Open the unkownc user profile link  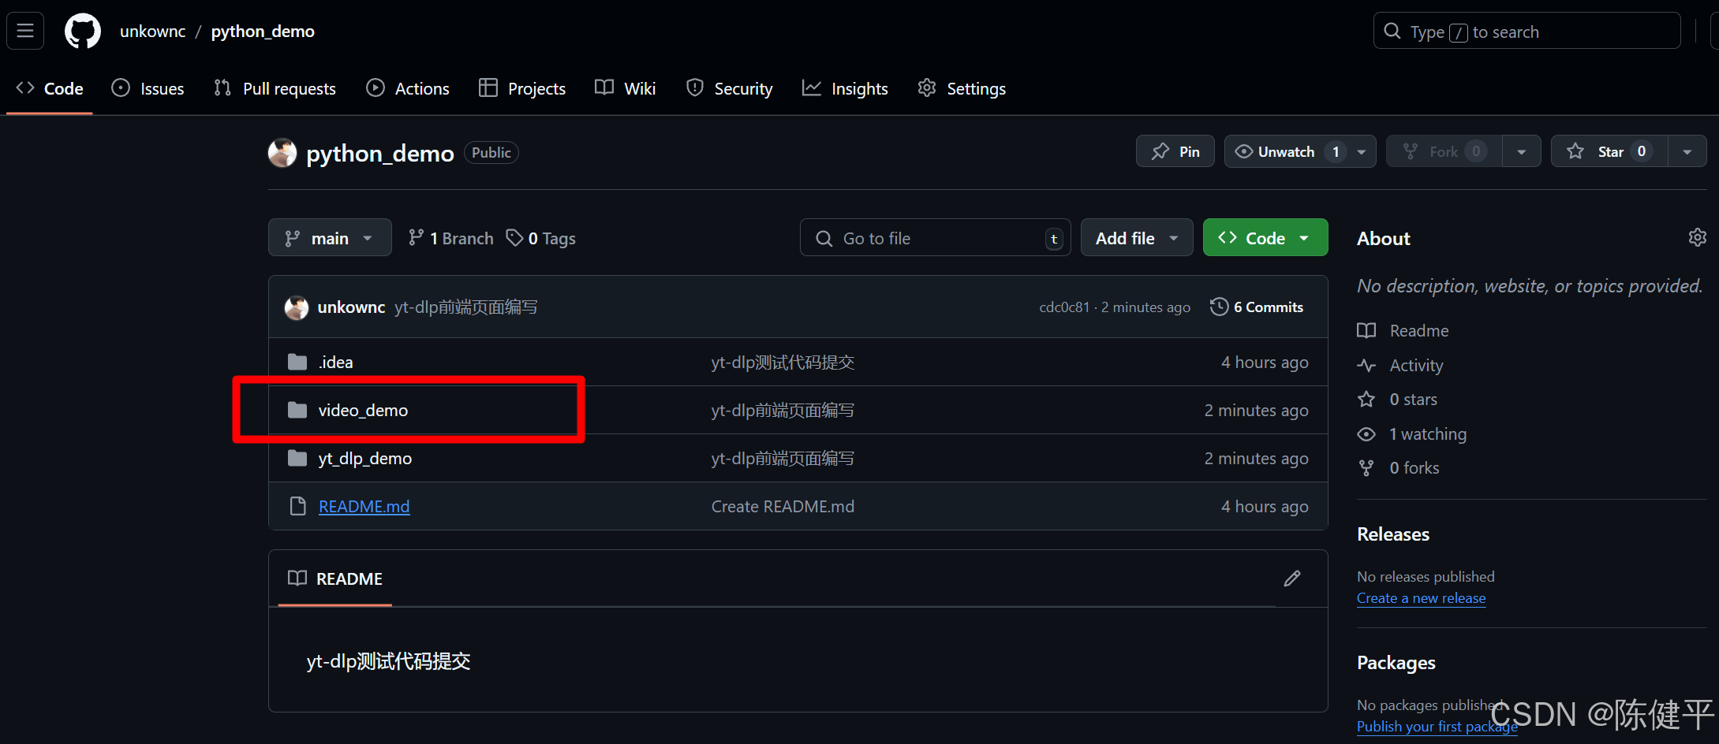153,32
